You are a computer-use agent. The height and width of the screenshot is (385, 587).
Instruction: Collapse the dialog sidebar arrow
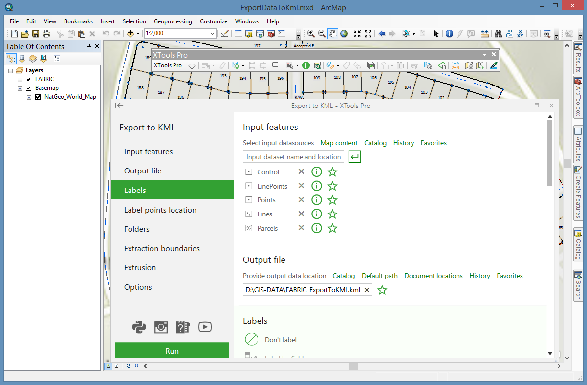tap(119, 105)
